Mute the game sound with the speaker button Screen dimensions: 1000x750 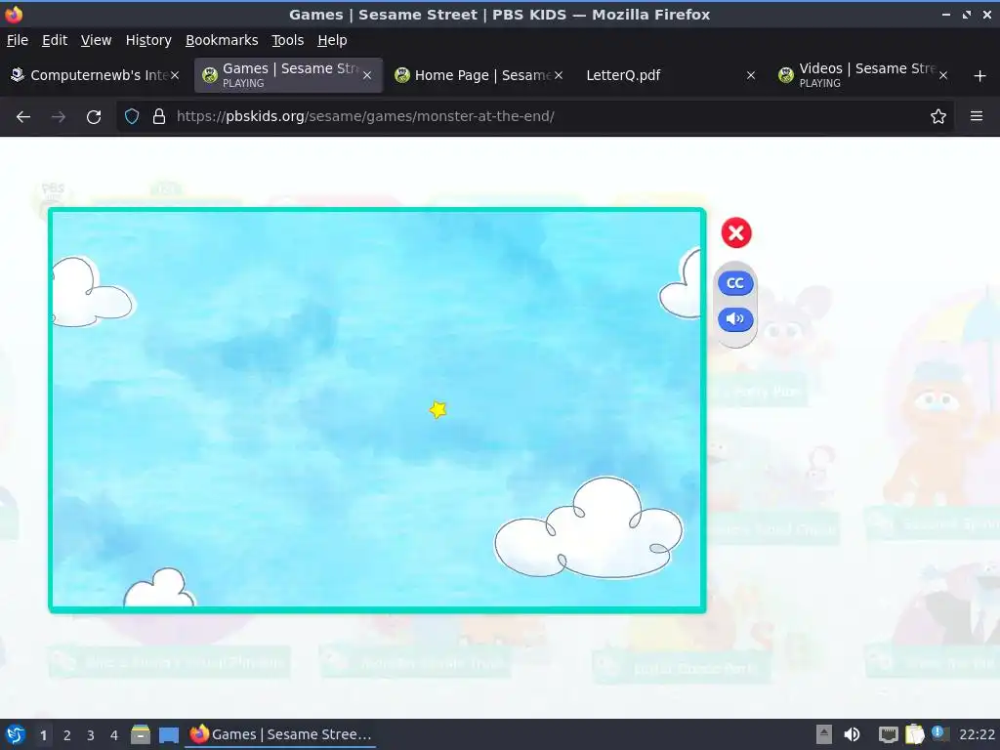(x=735, y=319)
